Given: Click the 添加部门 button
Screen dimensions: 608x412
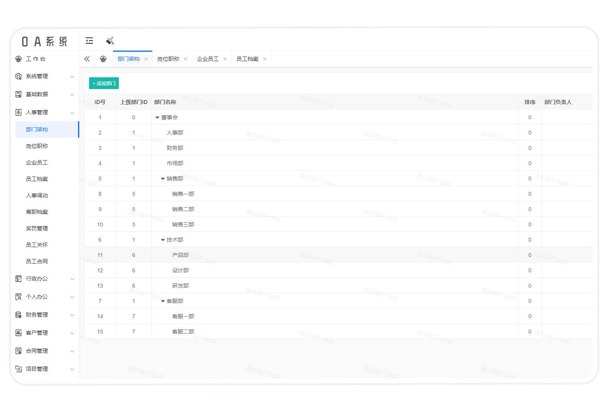Looking at the screenshot, I should tap(104, 83).
